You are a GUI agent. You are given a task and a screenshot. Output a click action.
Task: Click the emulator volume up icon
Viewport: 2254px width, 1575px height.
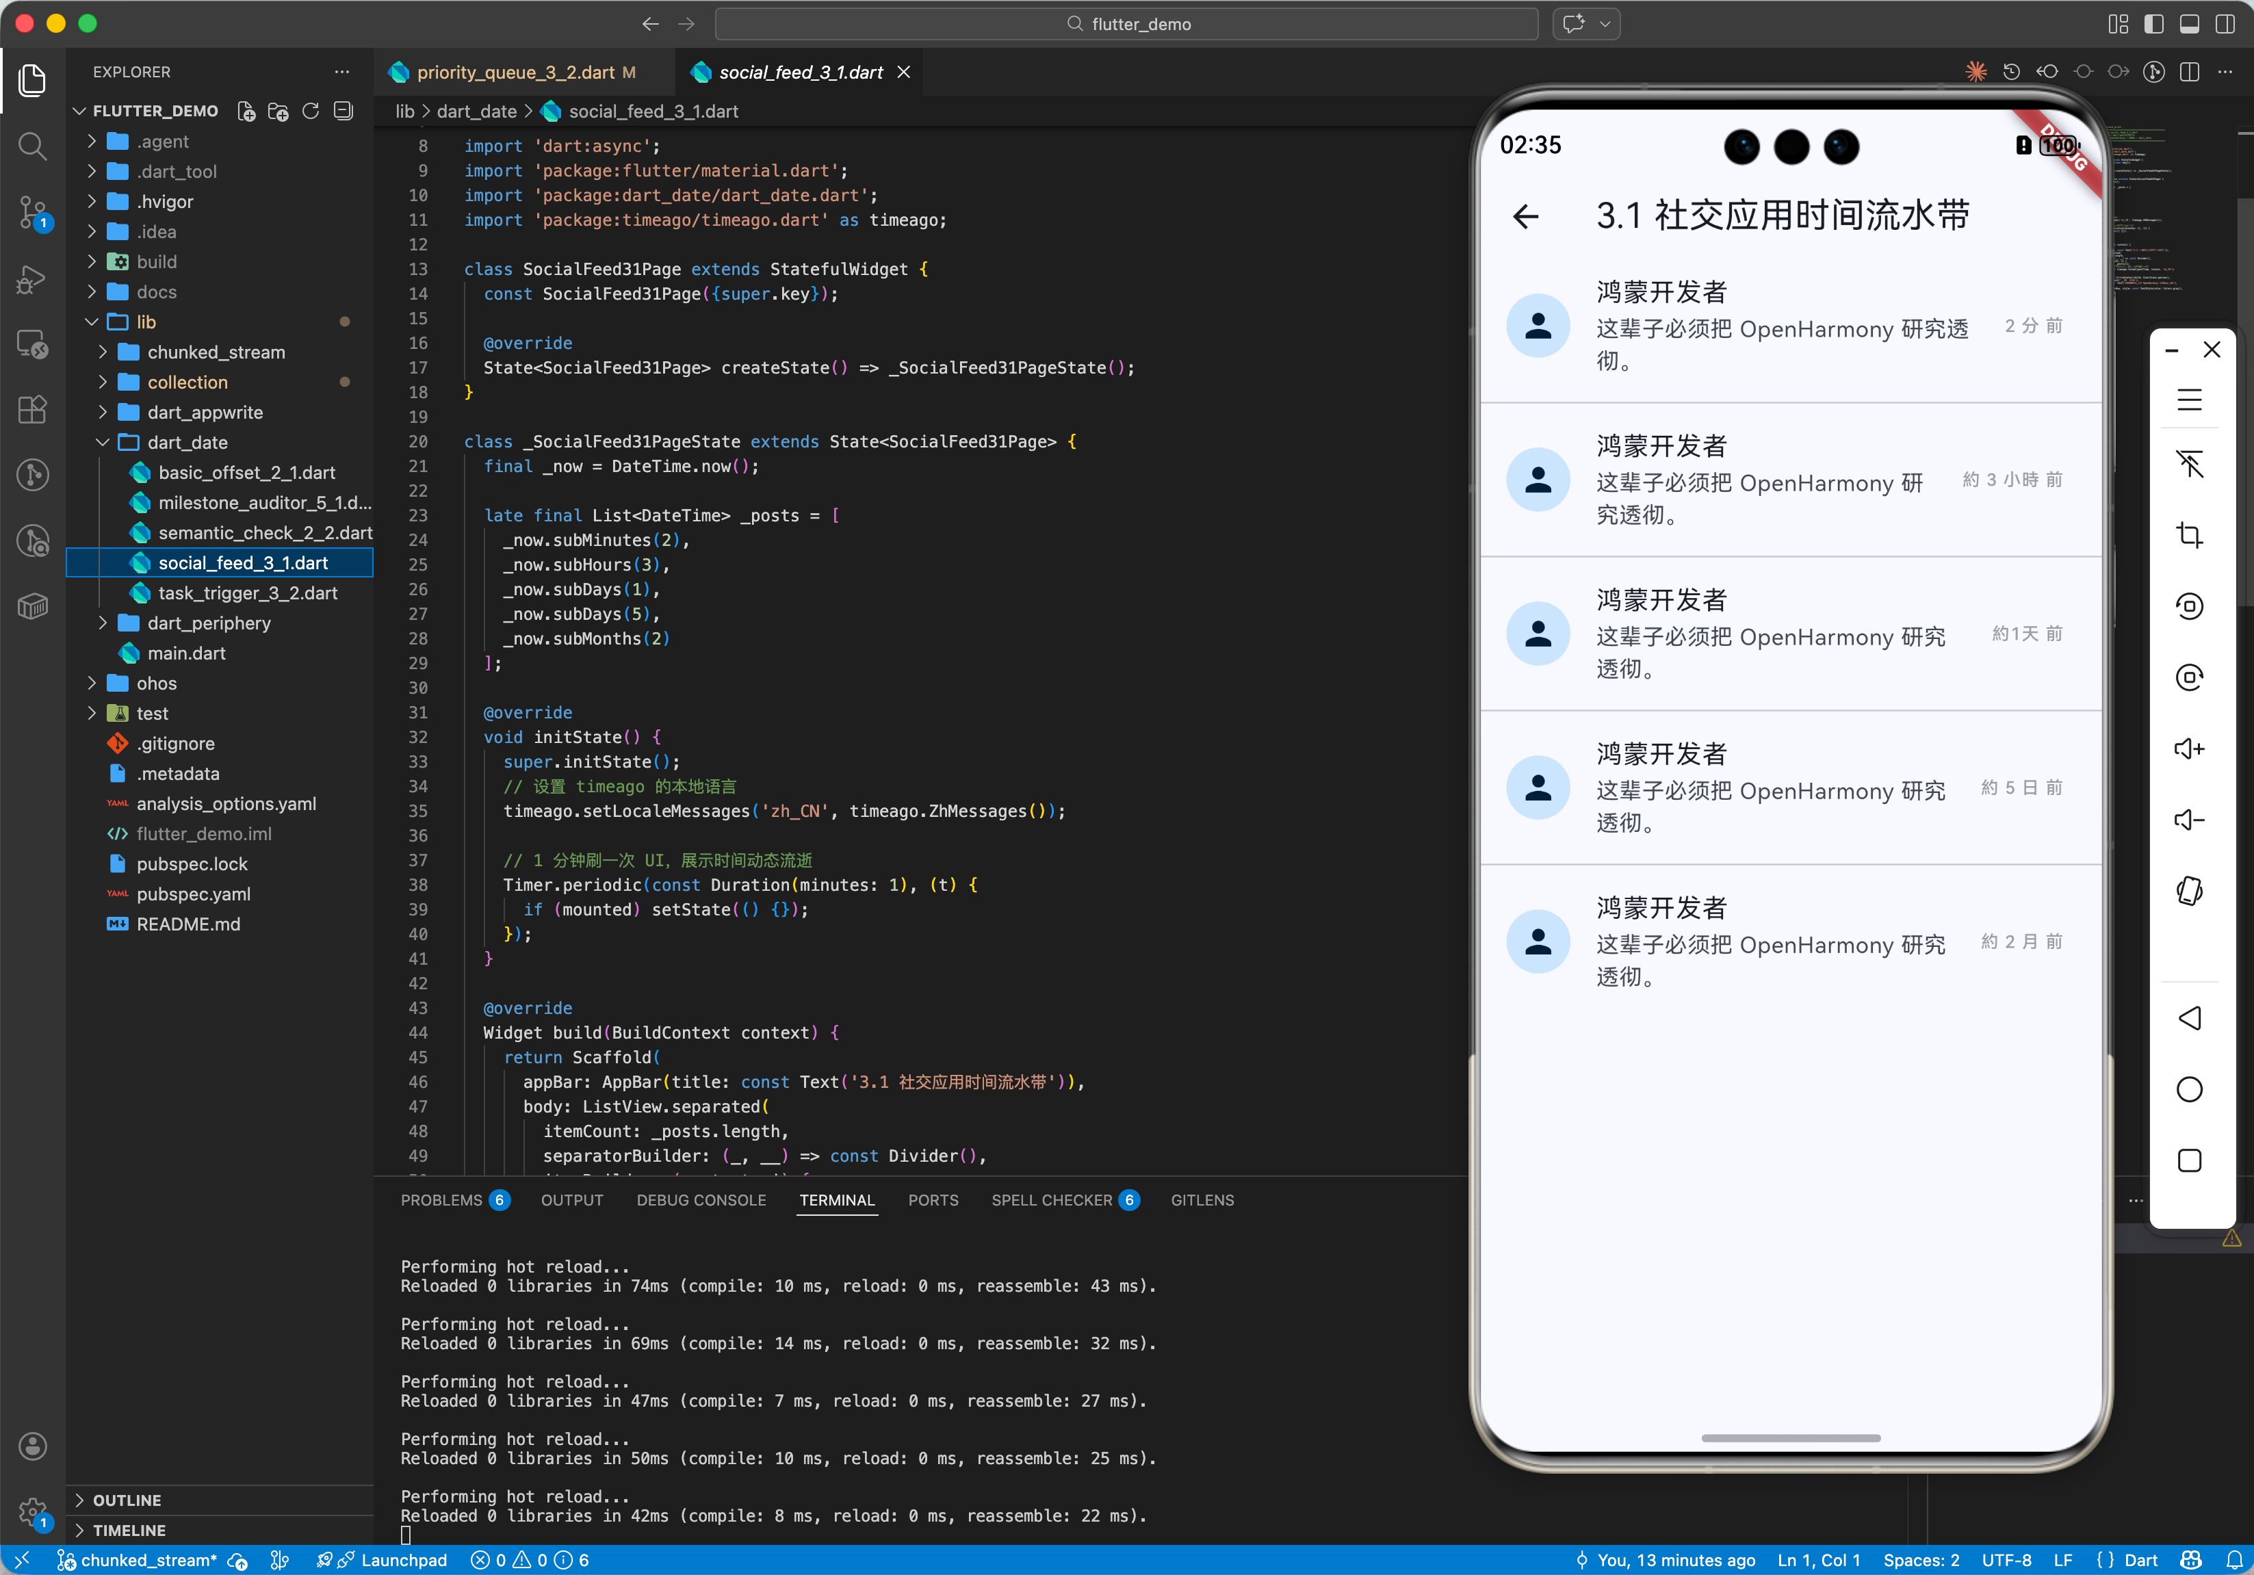(2189, 749)
